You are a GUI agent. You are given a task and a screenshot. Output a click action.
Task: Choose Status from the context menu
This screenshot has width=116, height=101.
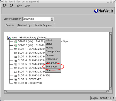tap(53, 44)
